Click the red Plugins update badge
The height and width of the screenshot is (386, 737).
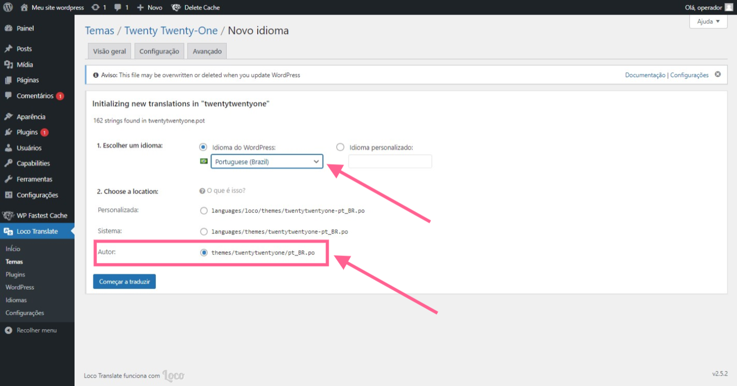(x=45, y=132)
